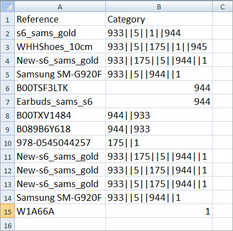Select the "B00TSF3LTK" cell
233x231 pixels.
pyautogui.click(x=60, y=88)
